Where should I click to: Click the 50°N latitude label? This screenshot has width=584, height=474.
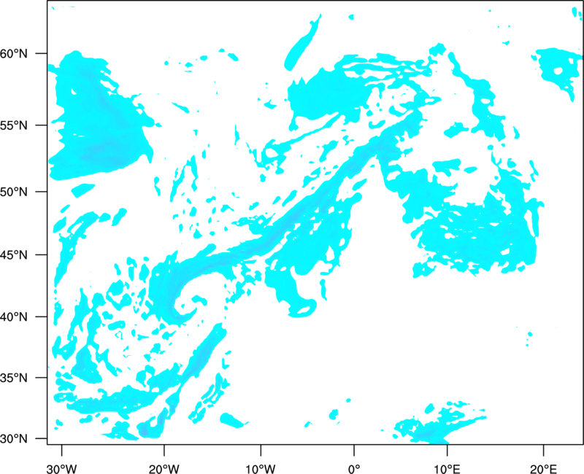coord(15,192)
